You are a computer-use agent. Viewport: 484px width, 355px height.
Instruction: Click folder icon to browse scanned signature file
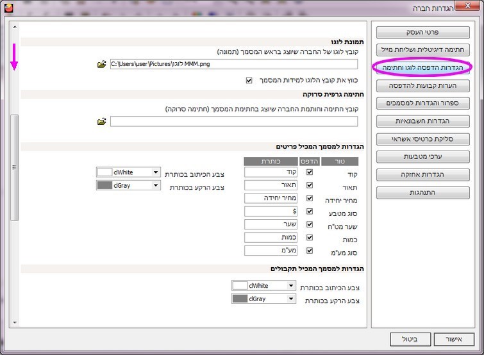click(x=101, y=121)
